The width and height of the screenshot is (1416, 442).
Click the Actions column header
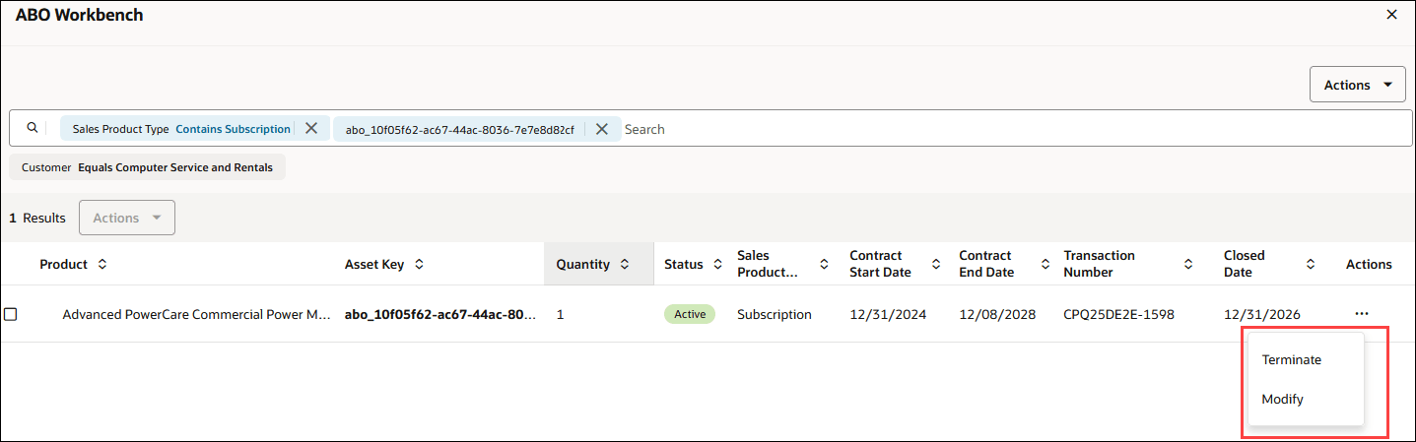click(1369, 264)
